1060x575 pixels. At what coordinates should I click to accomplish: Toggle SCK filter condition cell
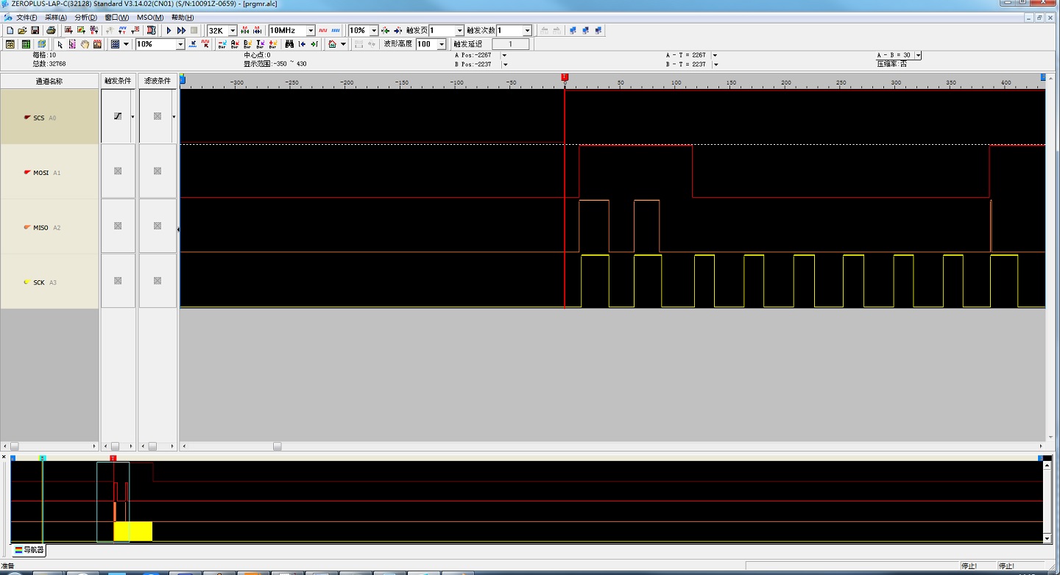tap(158, 281)
